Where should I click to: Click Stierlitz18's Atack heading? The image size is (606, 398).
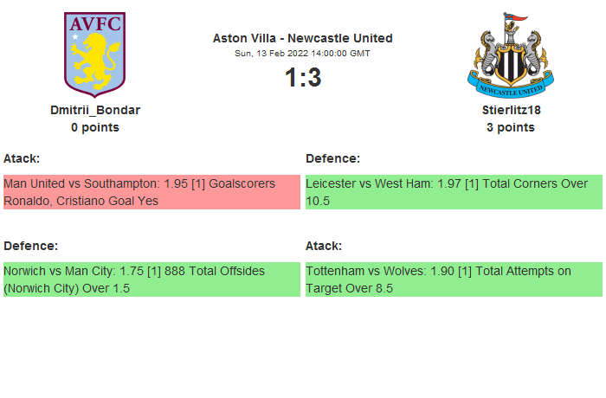click(x=324, y=246)
